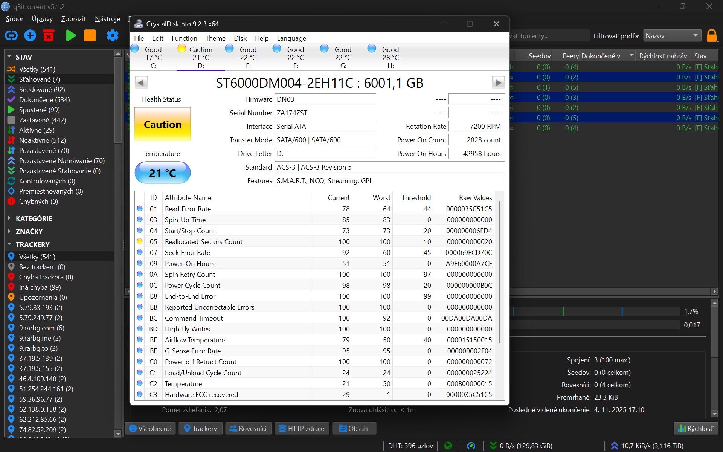Click the add torrent file plus icon
723x452 pixels.
tap(30, 36)
